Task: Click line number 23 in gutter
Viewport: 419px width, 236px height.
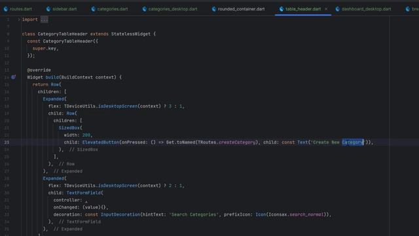Action: tap(7, 142)
